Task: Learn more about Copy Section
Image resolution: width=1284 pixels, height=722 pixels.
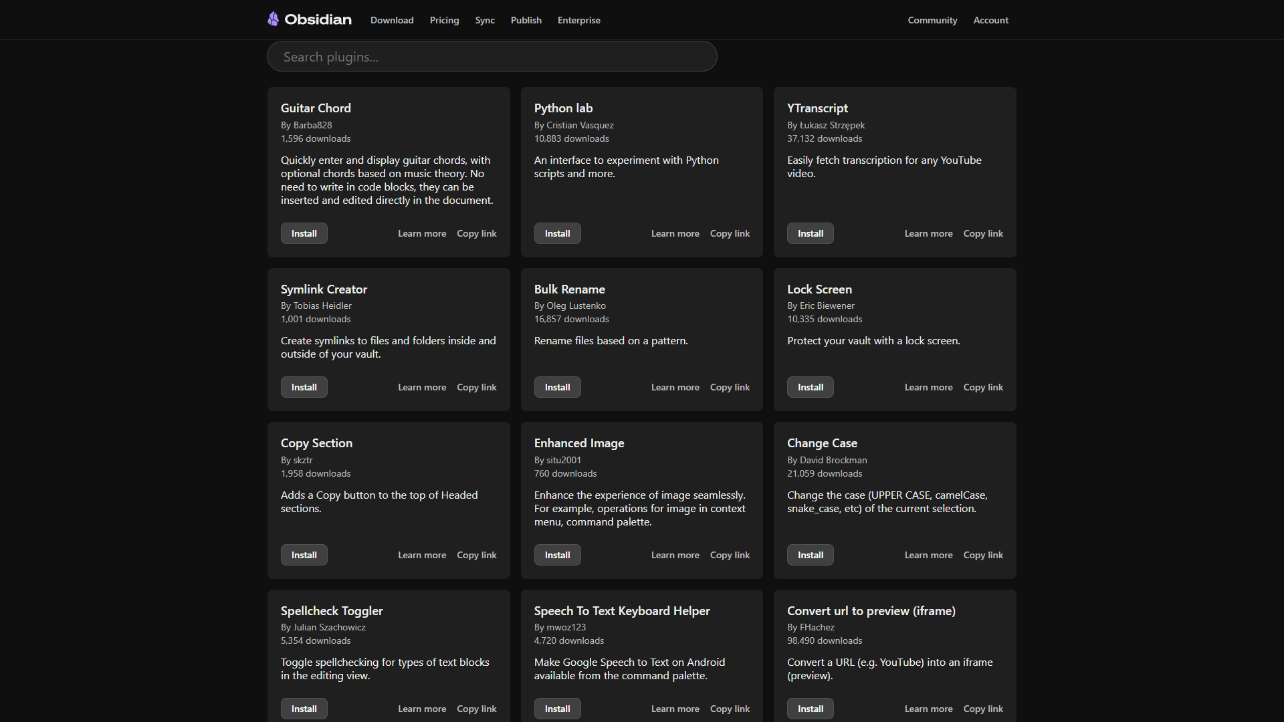Action: [422, 555]
